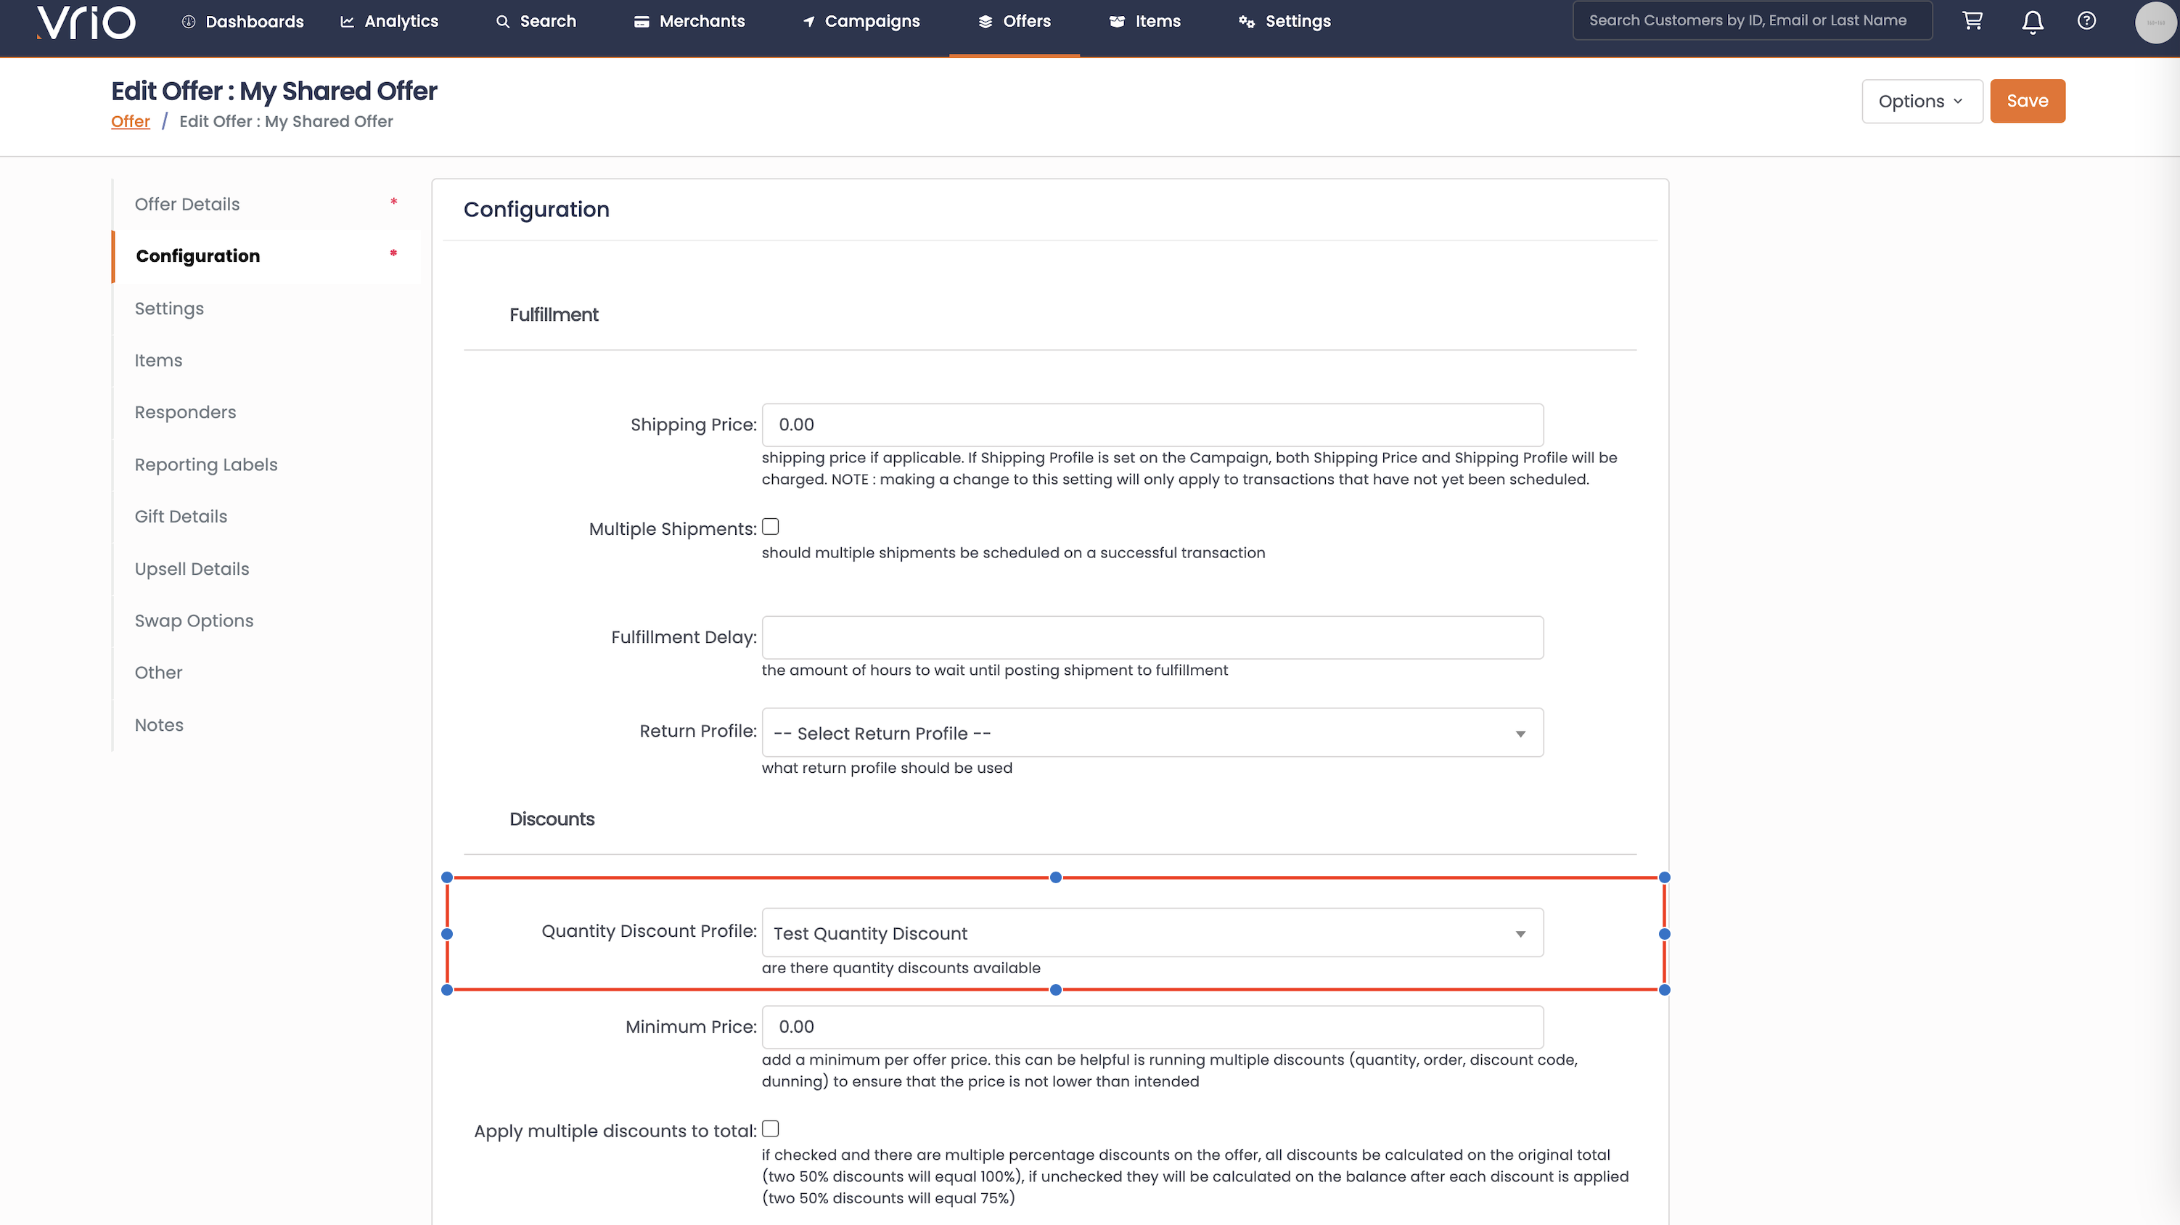Select the Configuration sidebar section
Screen dimensions: 2180x1225
coord(268,255)
